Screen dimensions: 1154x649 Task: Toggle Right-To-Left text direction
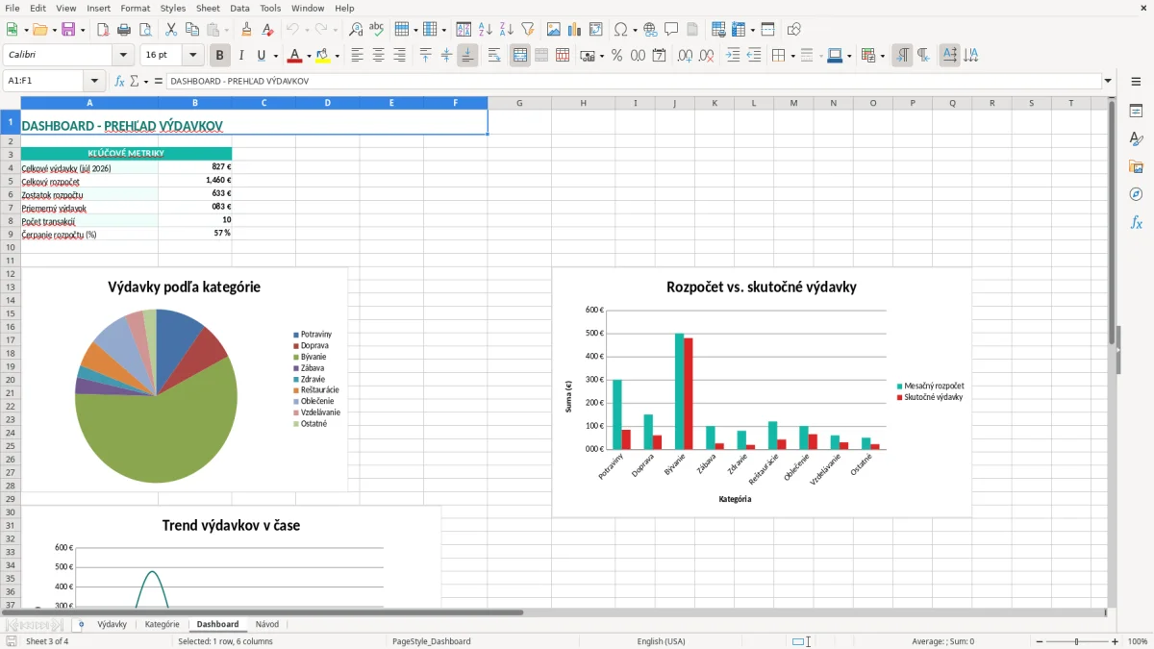click(923, 56)
